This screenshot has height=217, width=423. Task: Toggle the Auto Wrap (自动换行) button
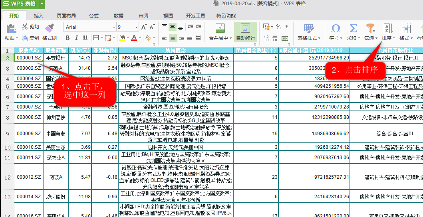click(245, 32)
